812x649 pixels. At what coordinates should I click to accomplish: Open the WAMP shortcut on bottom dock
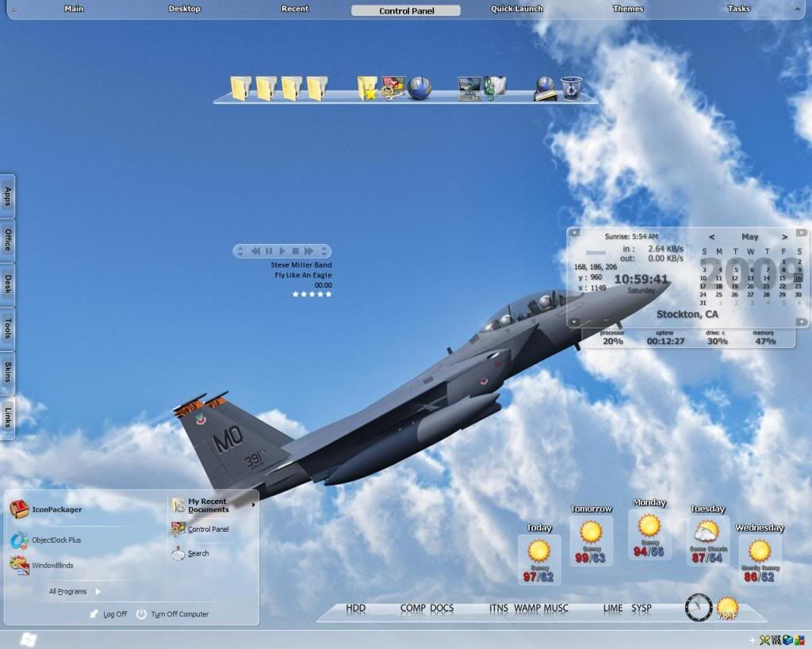pos(527,609)
